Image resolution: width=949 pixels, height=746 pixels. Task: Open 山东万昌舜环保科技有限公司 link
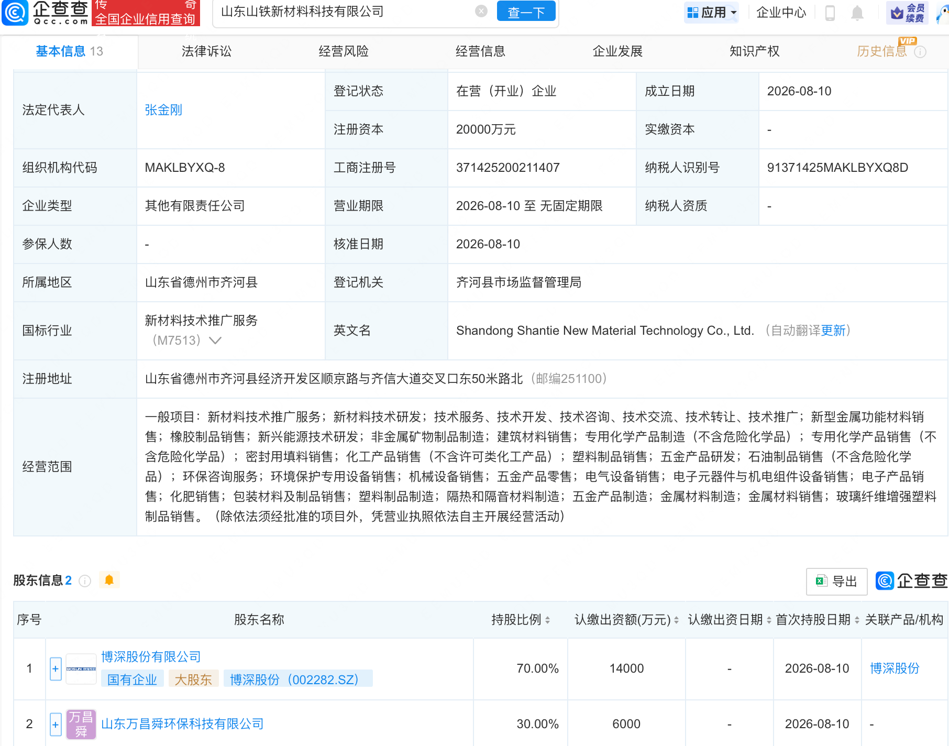tap(182, 724)
